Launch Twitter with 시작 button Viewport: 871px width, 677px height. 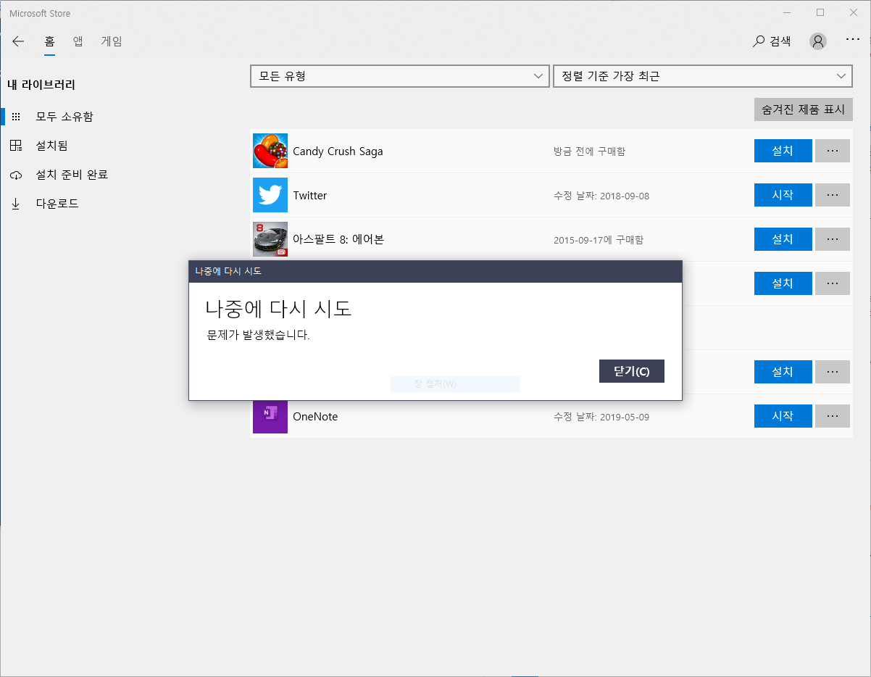[x=783, y=195]
